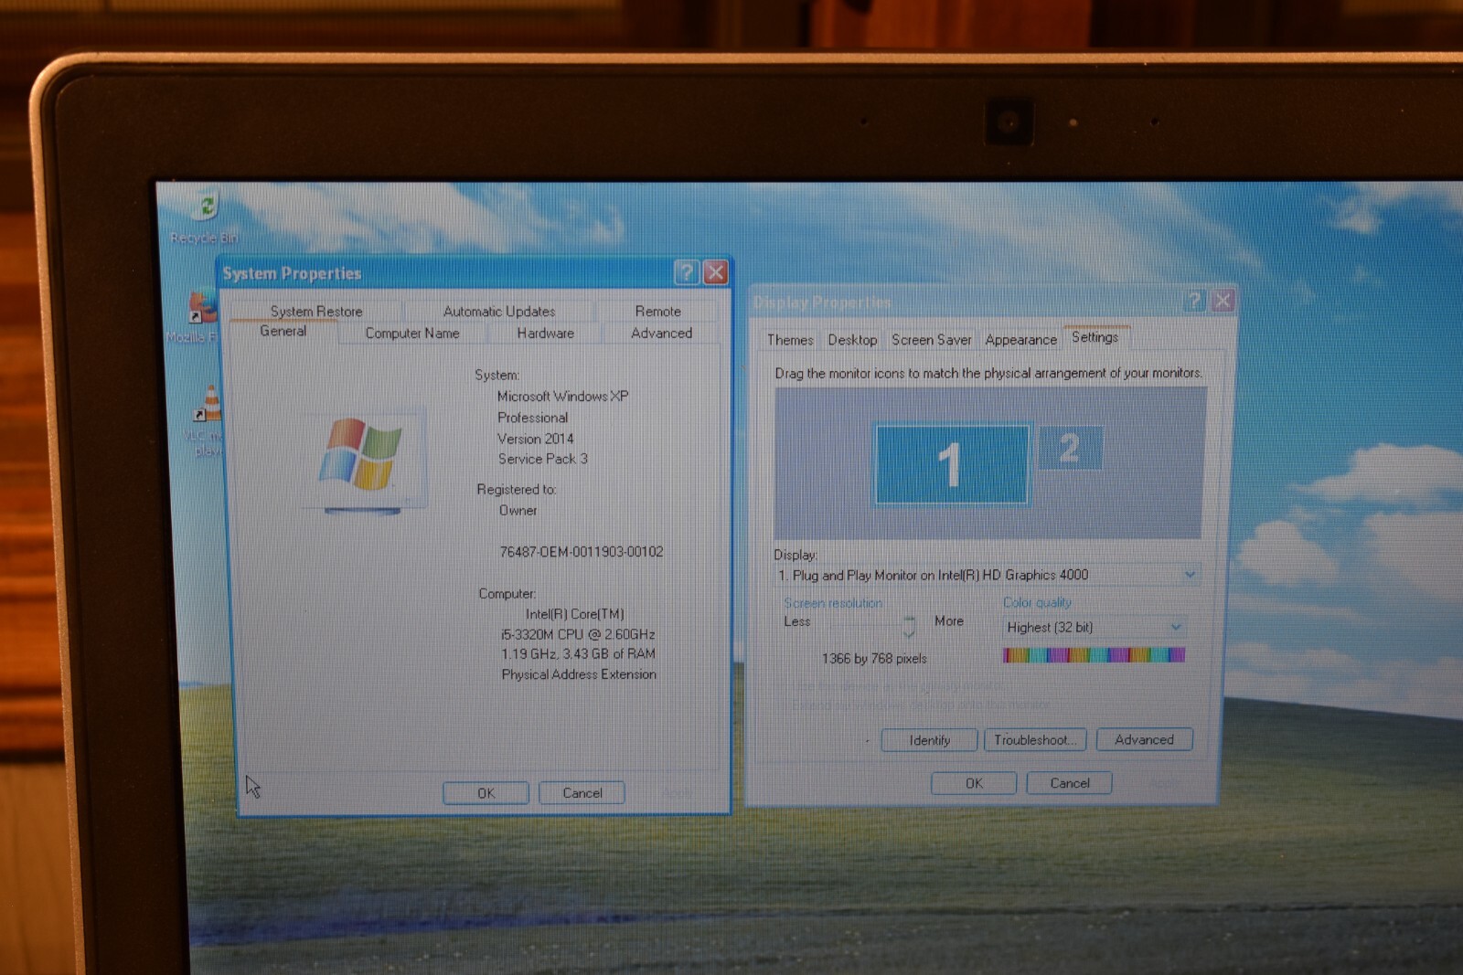Click the "Intel(R) Core(TM)" text
Image resolution: width=1463 pixels, height=975 pixels.
tap(574, 614)
